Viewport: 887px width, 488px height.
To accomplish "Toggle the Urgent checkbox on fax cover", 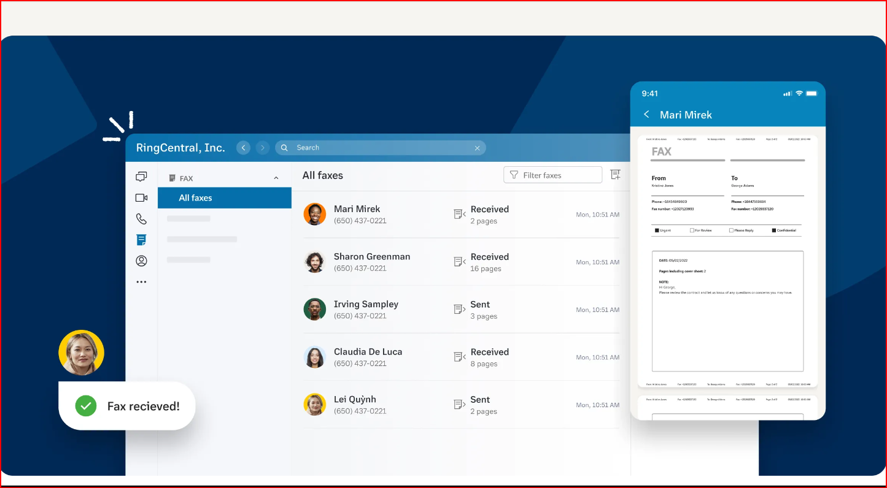I will point(657,231).
